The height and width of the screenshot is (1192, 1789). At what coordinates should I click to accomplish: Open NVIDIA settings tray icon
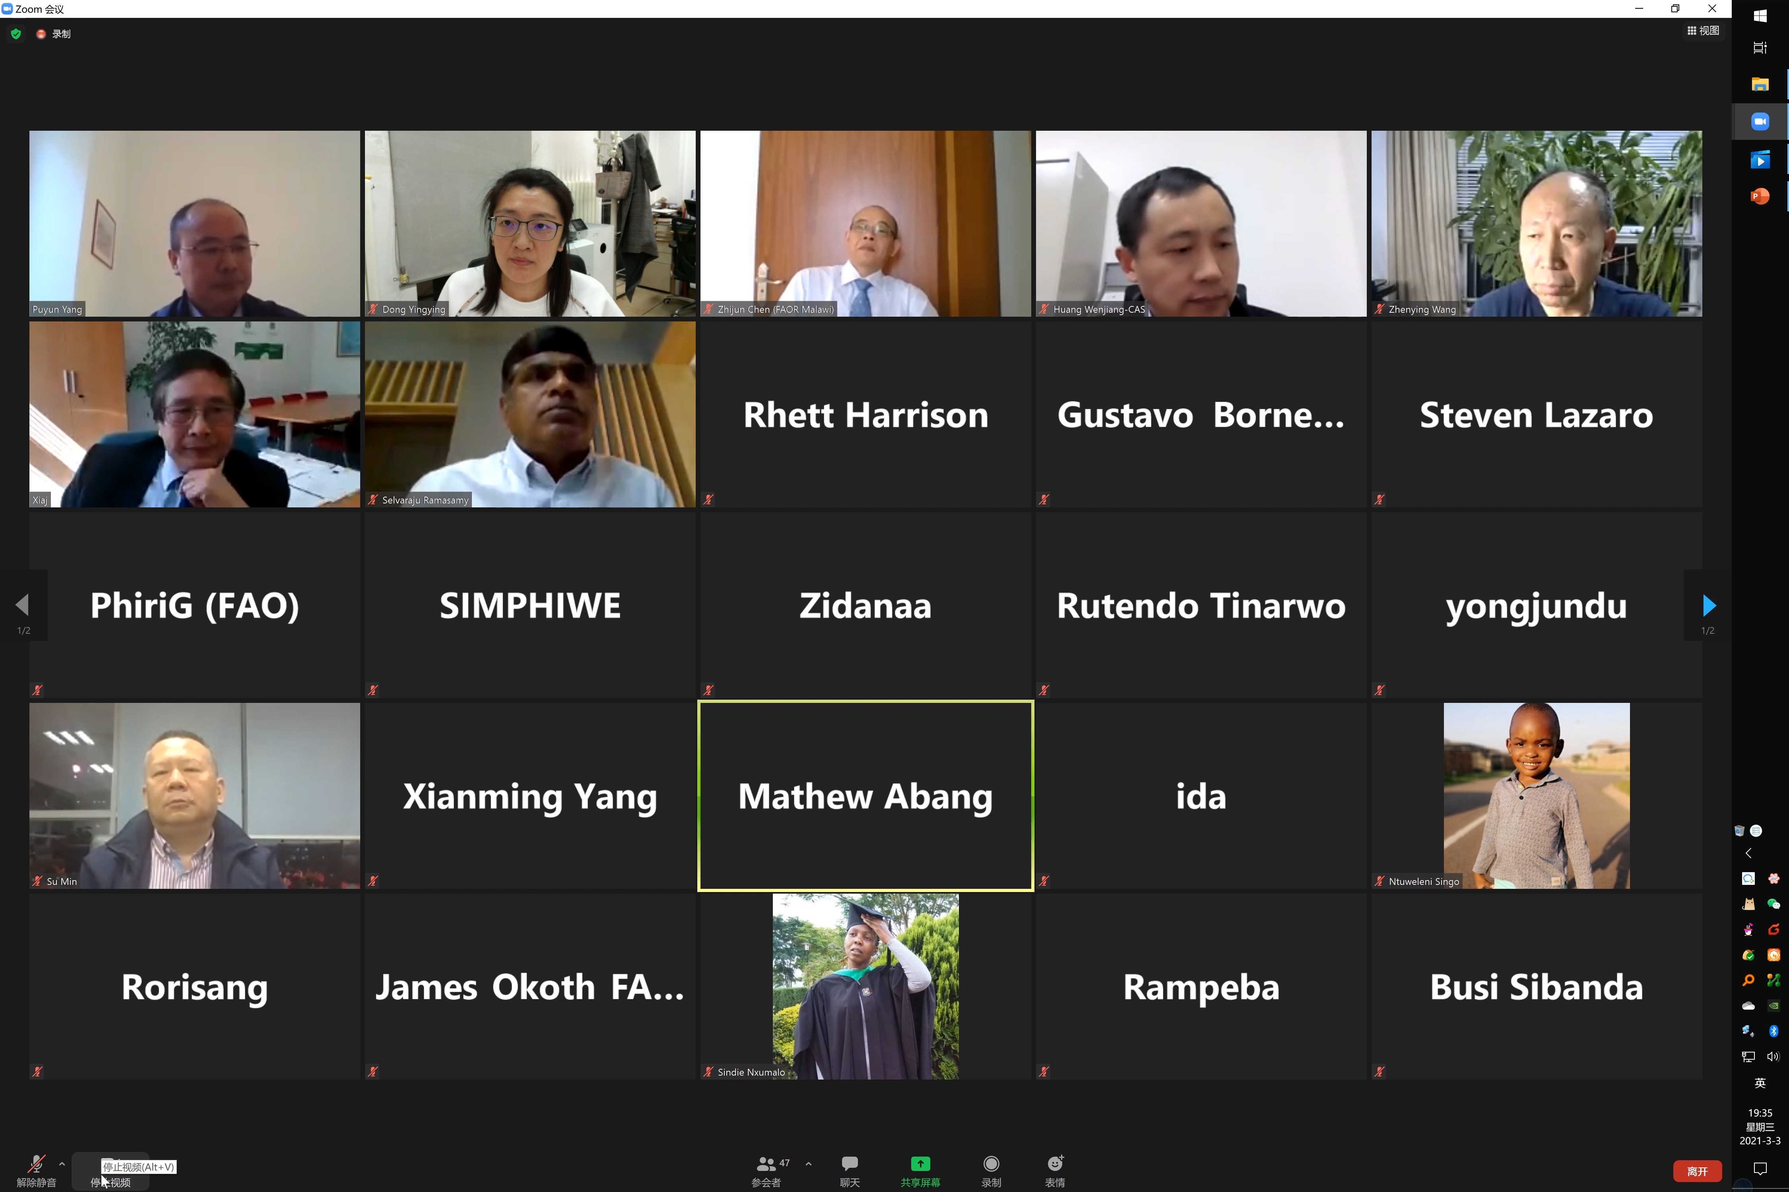[1774, 1006]
